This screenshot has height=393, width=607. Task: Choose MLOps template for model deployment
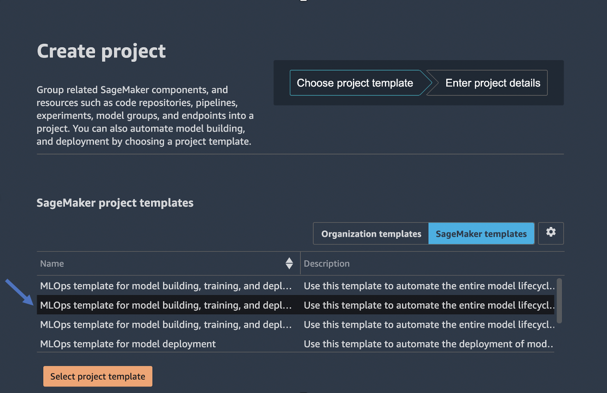(128, 344)
